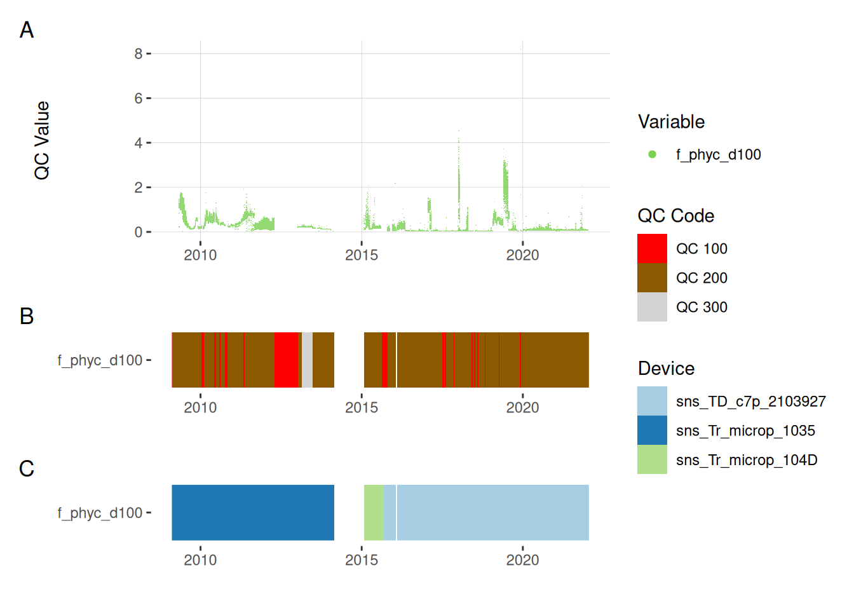Click the QC Code legend title

tap(675, 216)
